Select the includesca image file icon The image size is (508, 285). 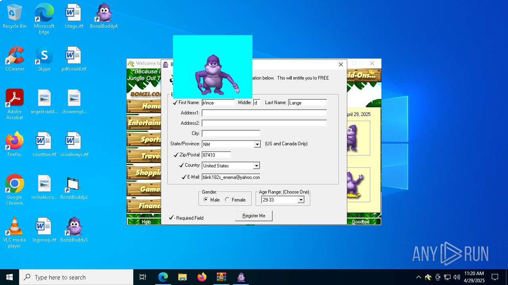point(44,188)
